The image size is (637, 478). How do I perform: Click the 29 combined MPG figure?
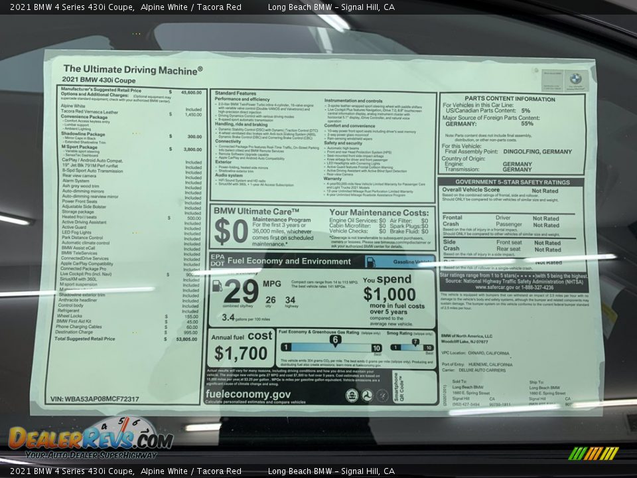[241, 291]
